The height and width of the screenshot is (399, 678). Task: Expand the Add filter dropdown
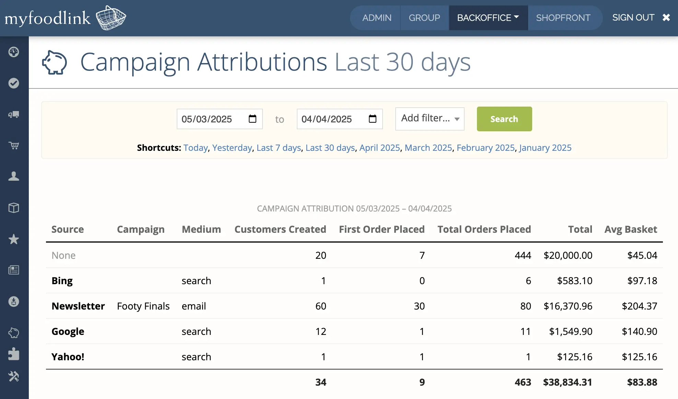pos(430,119)
